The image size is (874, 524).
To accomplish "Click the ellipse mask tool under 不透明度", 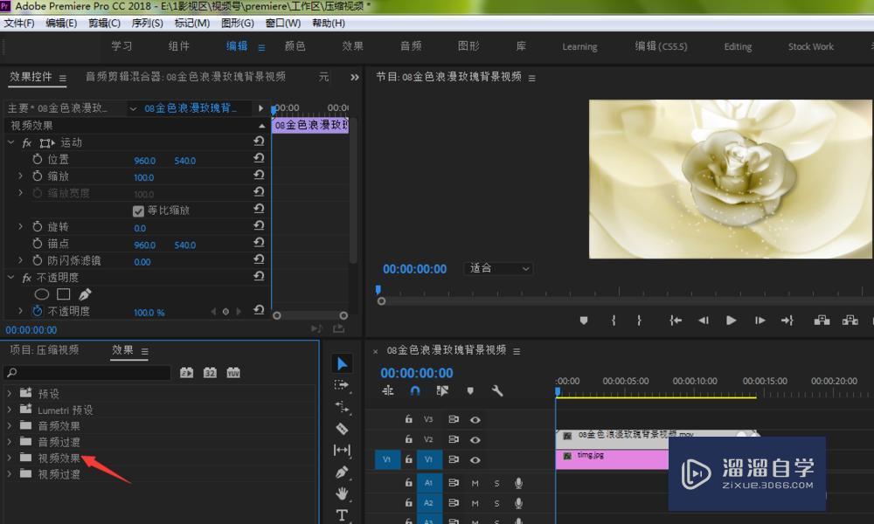I will click(x=42, y=294).
